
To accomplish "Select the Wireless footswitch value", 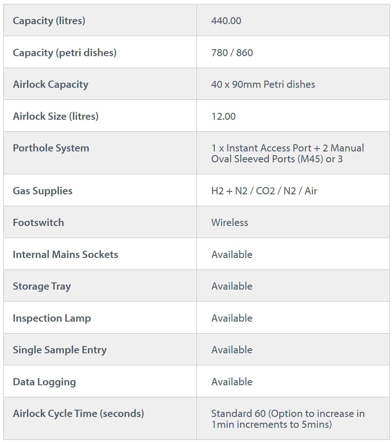I will pyautogui.click(x=229, y=223).
